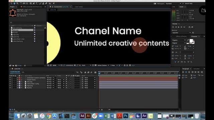This screenshot has width=214, height=120.
Task: Enable Superscript in Character panel
Action: (188, 62)
